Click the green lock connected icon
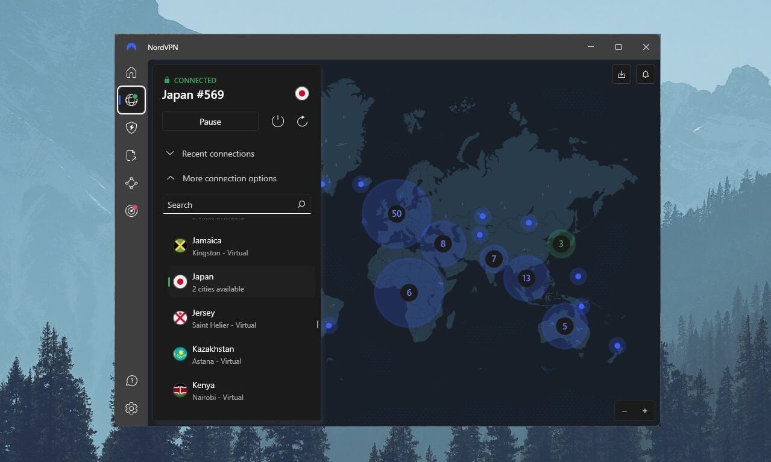 click(x=167, y=80)
